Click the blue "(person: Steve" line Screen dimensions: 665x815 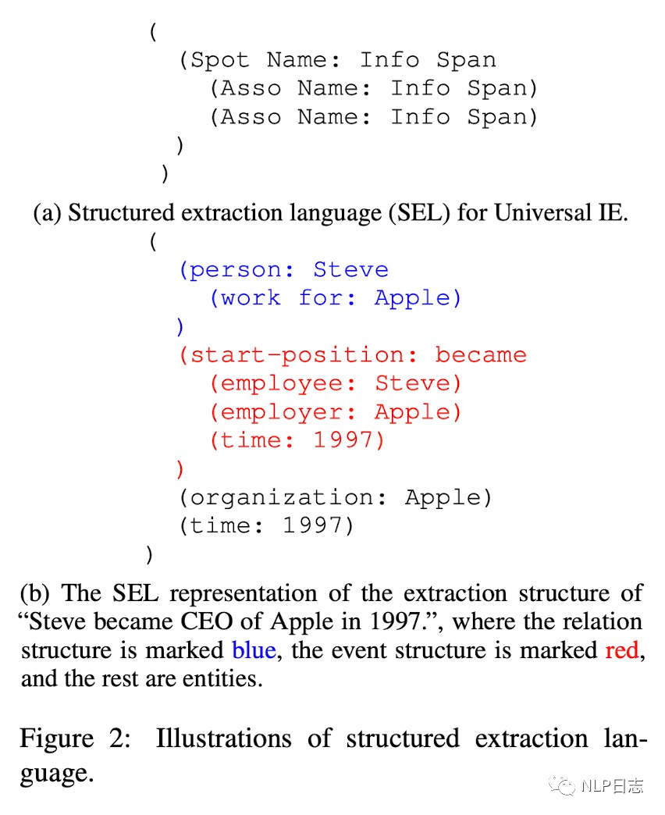[283, 270]
